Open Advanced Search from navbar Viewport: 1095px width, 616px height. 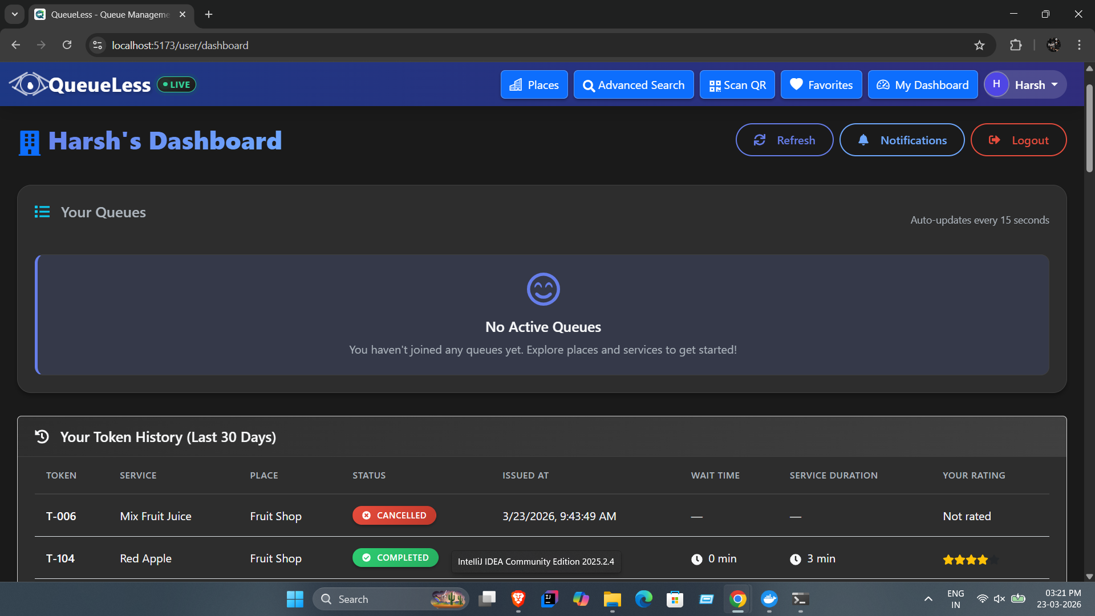pos(633,85)
